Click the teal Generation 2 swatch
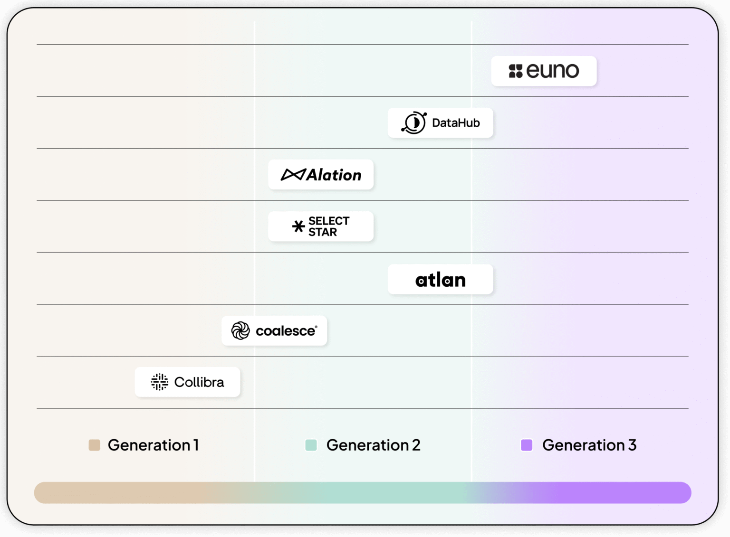 311,445
